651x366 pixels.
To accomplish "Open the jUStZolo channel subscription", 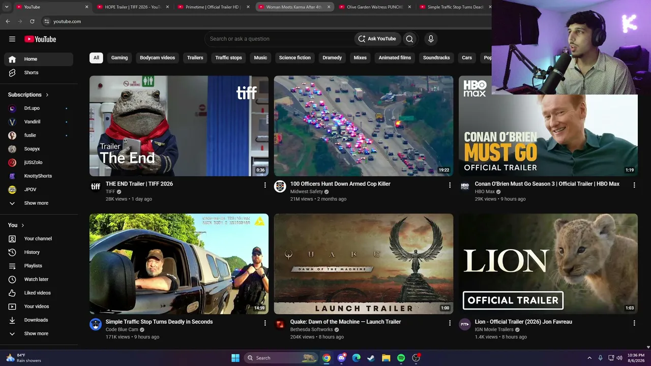I will [x=39, y=162].
